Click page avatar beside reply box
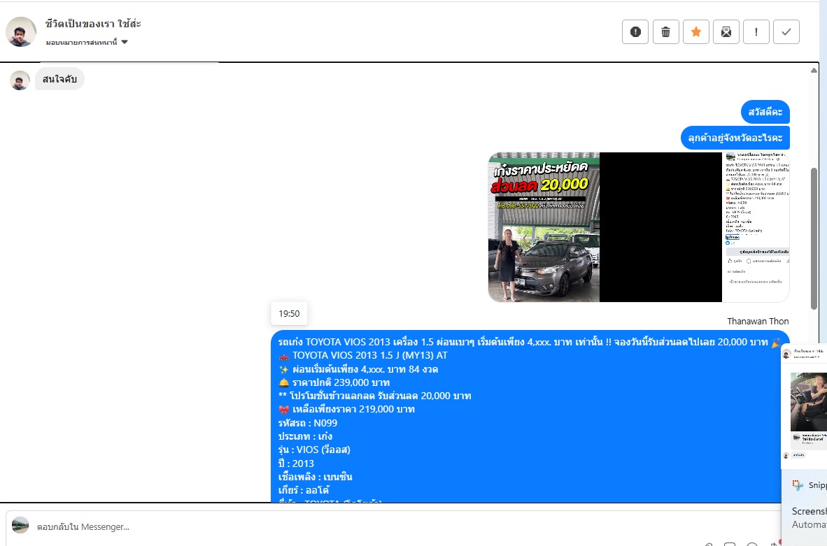Image resolution: width=827 pixels, height=546 pixels. [20, 525]
